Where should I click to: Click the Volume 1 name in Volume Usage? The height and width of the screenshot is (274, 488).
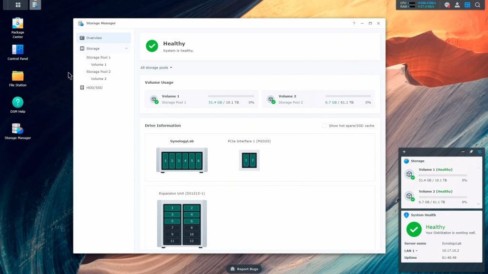click(171, 96)
